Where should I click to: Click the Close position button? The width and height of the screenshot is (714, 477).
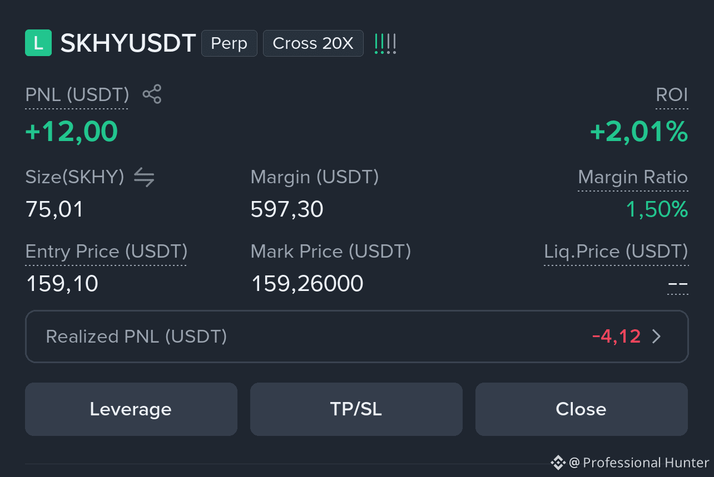point(582,409)
